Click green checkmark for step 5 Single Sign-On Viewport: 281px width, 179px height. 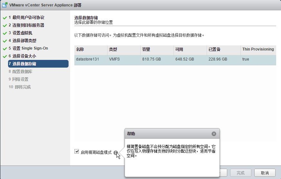pos(5,49)
